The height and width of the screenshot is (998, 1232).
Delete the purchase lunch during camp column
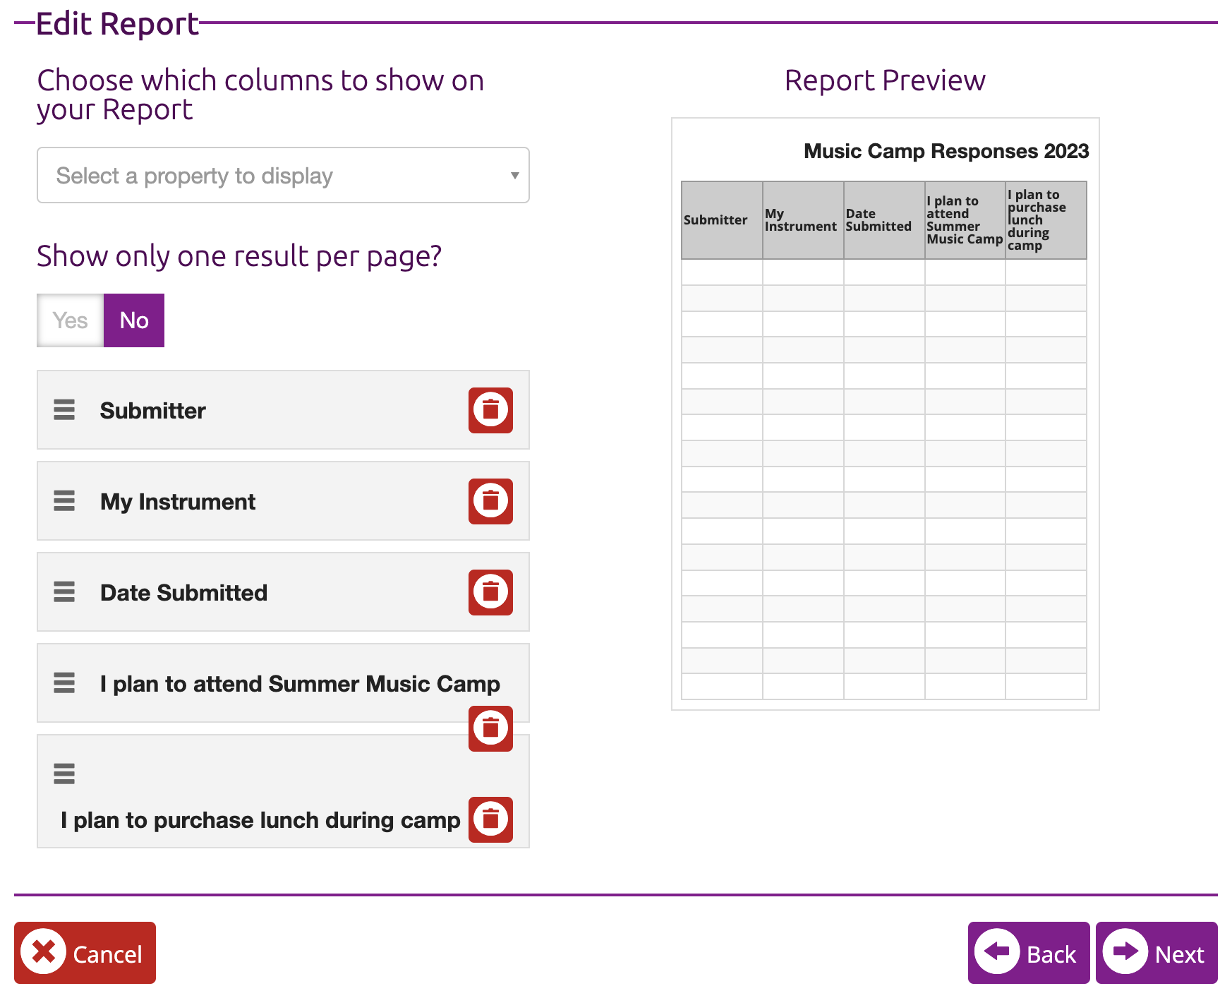490,819
